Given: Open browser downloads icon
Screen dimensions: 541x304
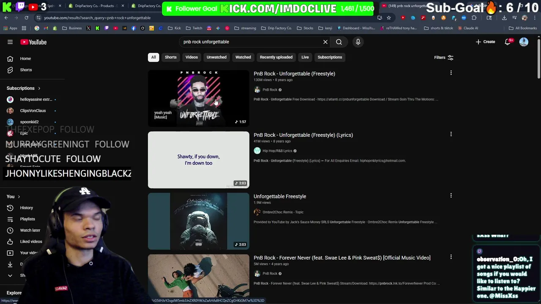Looking at the screenshot, I should tap(504, 18).
